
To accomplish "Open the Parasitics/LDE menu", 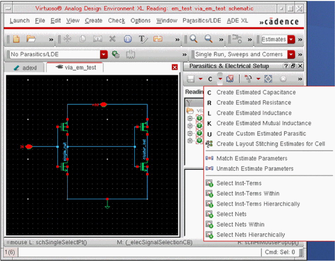I will click(202, 20).
